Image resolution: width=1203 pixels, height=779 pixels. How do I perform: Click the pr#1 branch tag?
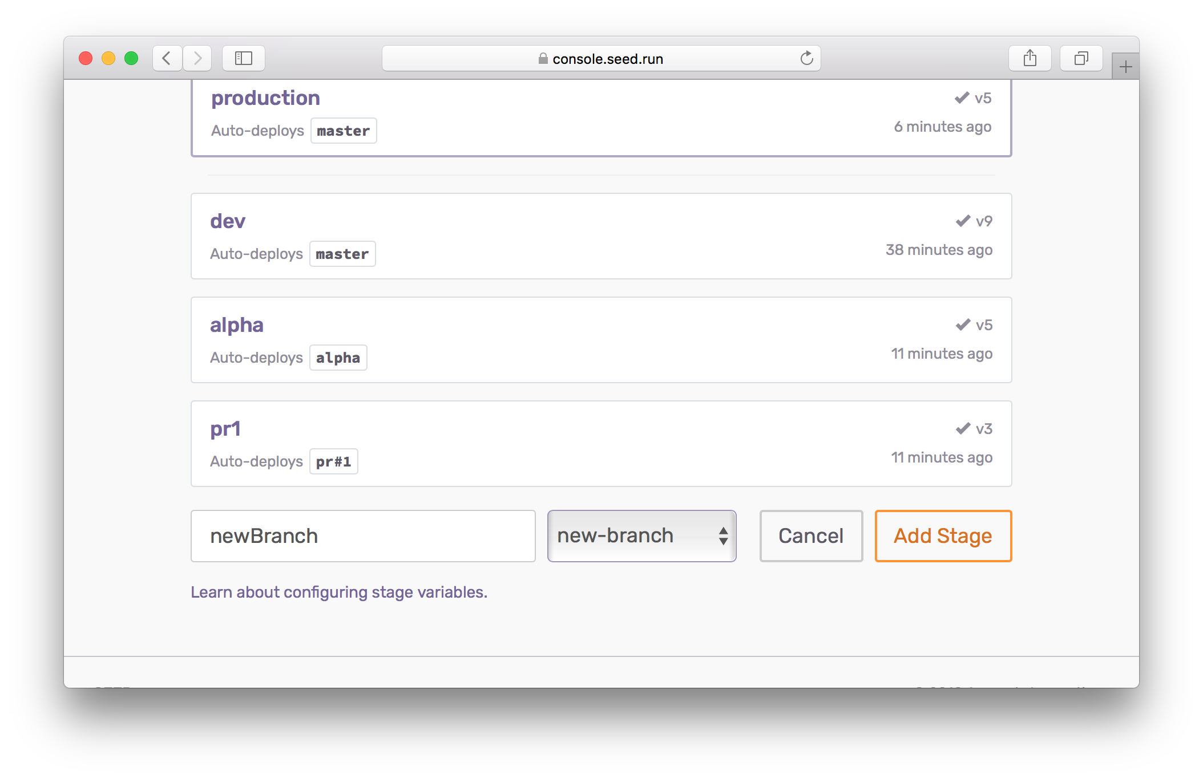coord(334,462)
